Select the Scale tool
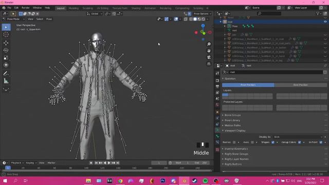The image size is (329, 185). pos(6,58)
